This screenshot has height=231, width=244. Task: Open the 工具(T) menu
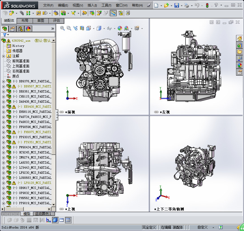(x=106, y=5)
